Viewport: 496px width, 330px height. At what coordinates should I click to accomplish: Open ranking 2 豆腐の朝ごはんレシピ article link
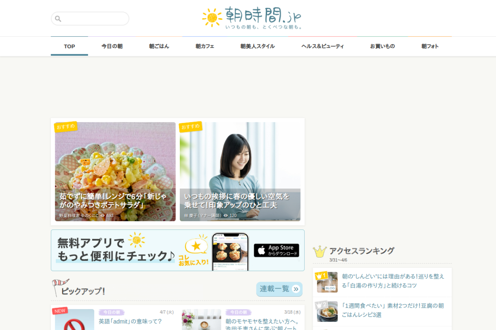point(393,310)
